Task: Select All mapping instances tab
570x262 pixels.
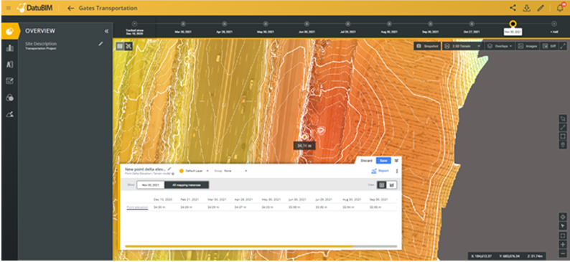Action: click(187, 185)
